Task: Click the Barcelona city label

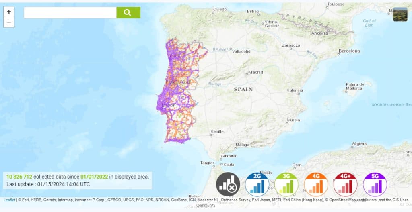Action: pyautogui.click(x=349, y=51)
